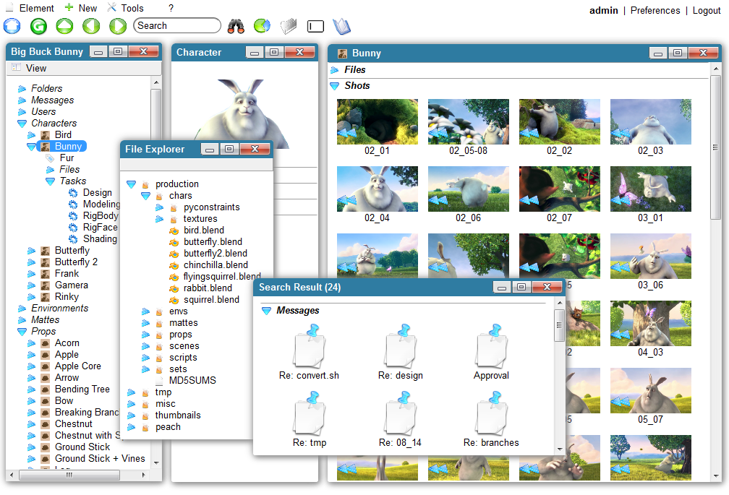Screen dimensions: 729x495
Task: Expand the Environments node in the tree
Action: [22, 309]
